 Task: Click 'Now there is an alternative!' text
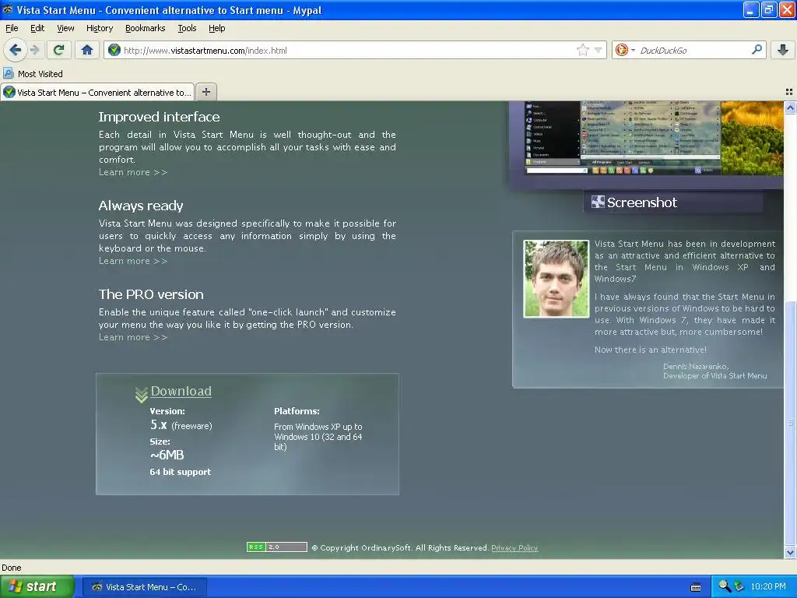click(x=651, y=350)
